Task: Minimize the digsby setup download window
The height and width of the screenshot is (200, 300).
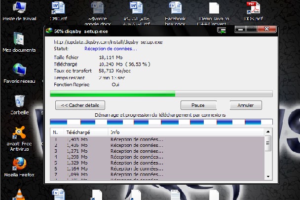Action: coord(241,30)
